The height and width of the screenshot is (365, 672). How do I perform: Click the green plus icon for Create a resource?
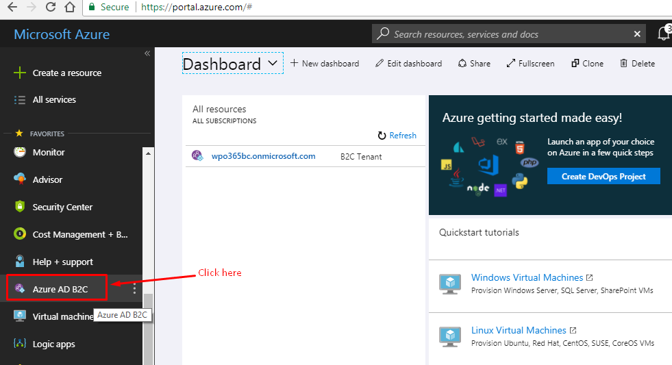point(20,73)
